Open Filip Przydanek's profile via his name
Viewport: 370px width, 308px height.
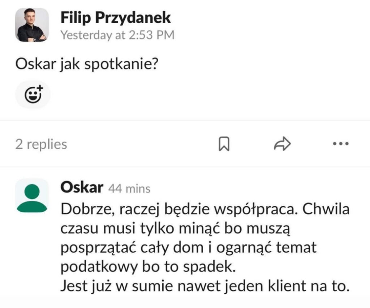pos(115,18)
